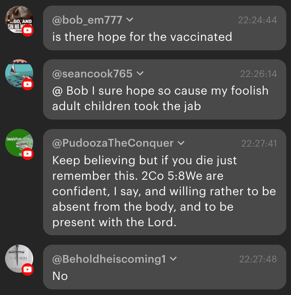Screen dimensions: 291x295
Task: Click YouTube badge on seancook765's avatar
Action: (28, 84)
